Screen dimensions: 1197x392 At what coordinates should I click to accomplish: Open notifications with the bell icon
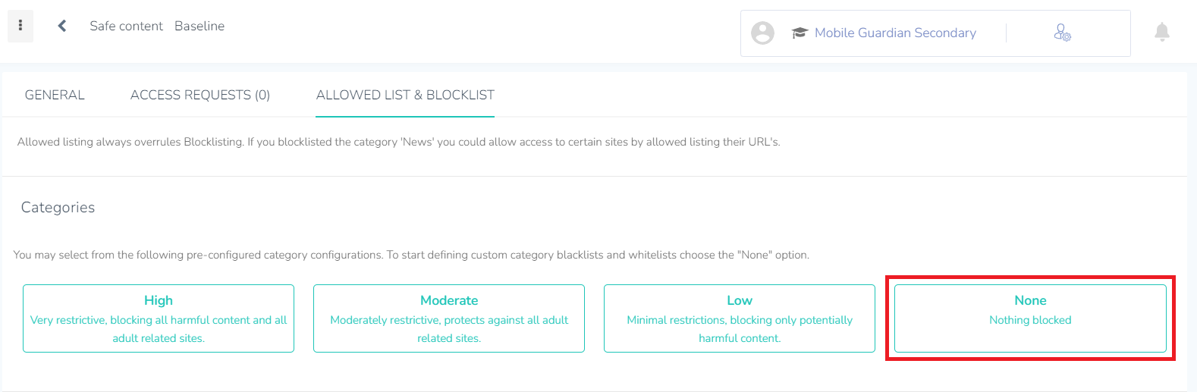click(1161, 32)
